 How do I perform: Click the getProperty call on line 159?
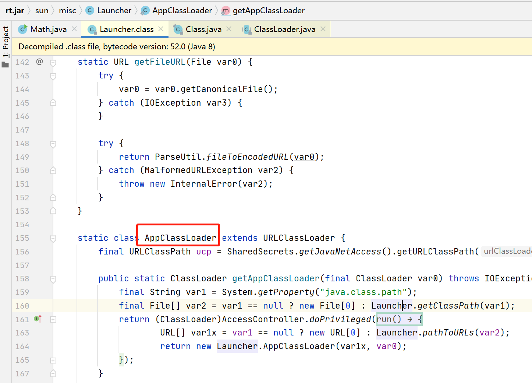(x=286, y=292)
